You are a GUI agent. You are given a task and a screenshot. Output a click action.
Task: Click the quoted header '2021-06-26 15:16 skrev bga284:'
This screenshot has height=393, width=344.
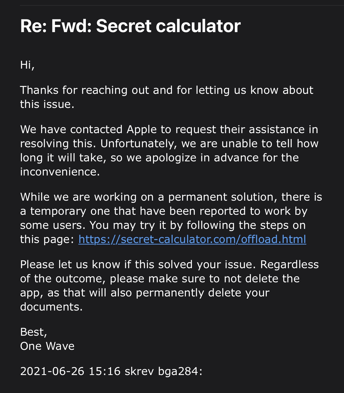pyautogui.click(x=111, y=371)
